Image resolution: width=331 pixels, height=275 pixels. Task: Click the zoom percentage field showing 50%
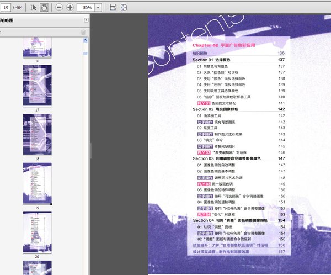pyautogui.click(x=86, y=8)
